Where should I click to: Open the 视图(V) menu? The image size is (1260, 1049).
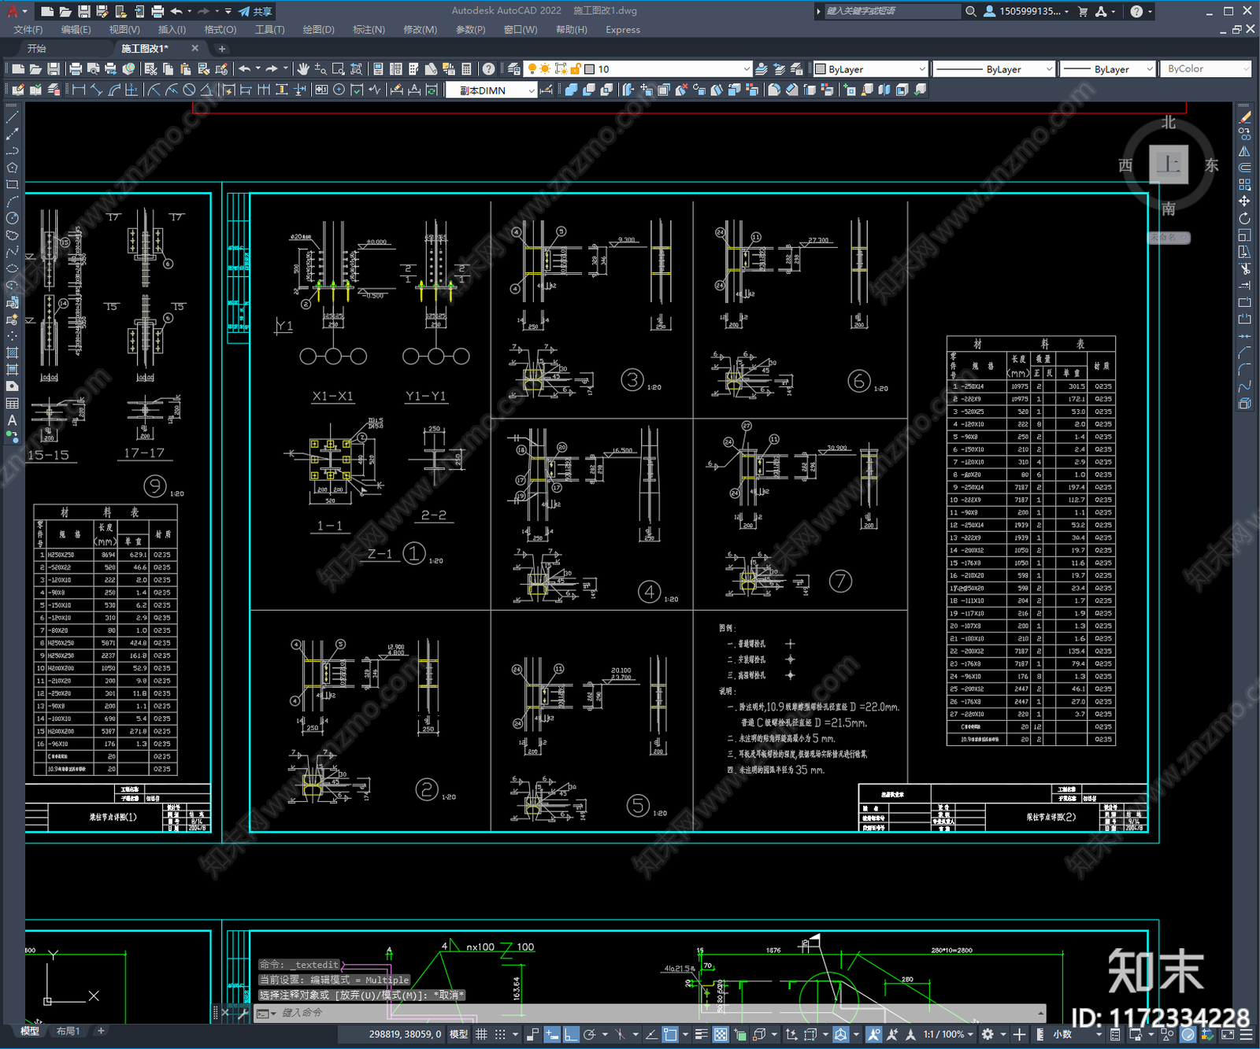124,30
